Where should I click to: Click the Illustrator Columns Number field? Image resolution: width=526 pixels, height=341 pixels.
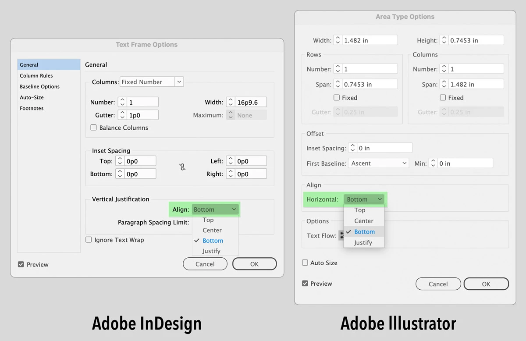coord(476,69)
